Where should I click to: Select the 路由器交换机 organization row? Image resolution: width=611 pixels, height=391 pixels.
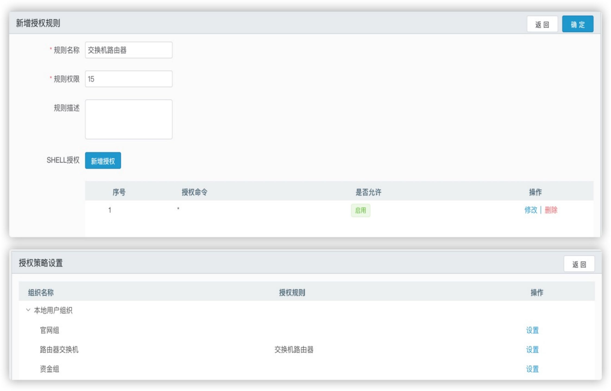click(x=59, y=349)
